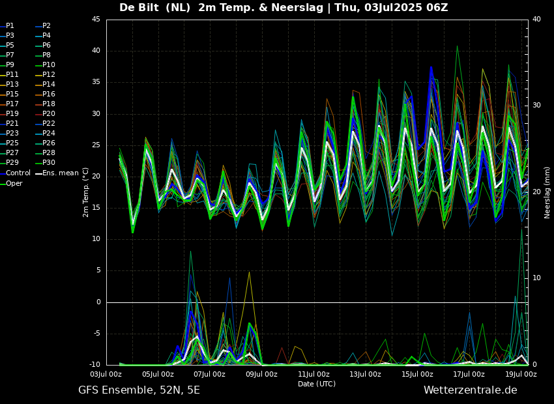This screenshot has height=404, width=554.
Task: Select the Ens. mean legend entry
Action: click(60, 173)
